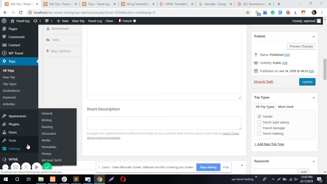Image resolution: width=327 pixels, height=184 pixels.
Task: Open a new browser tab
Action: (279, 4)
